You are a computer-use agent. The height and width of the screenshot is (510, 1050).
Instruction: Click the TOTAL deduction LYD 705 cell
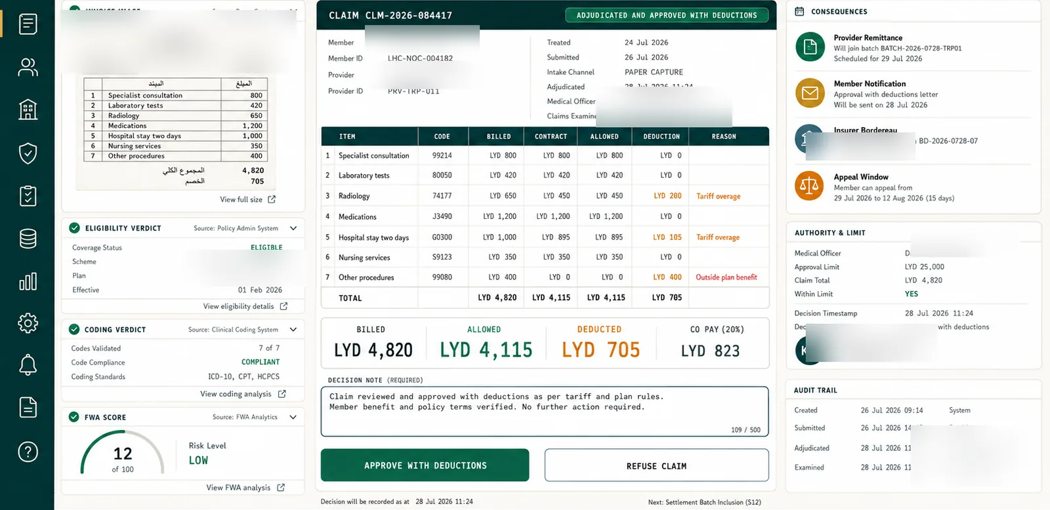(667, 298)
